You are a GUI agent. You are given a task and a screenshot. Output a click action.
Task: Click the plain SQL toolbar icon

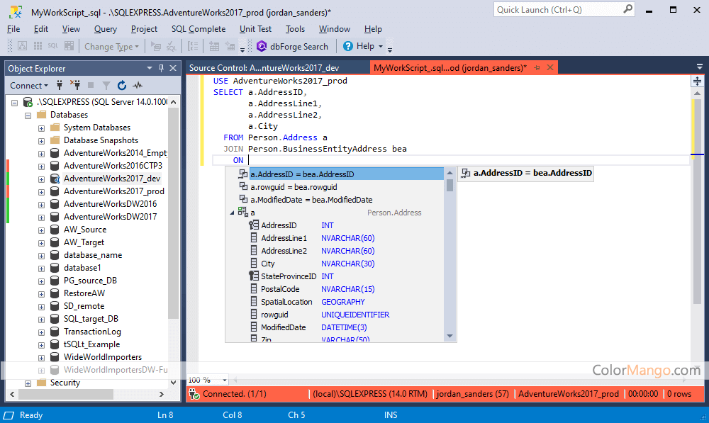click(x=53, y=46)
